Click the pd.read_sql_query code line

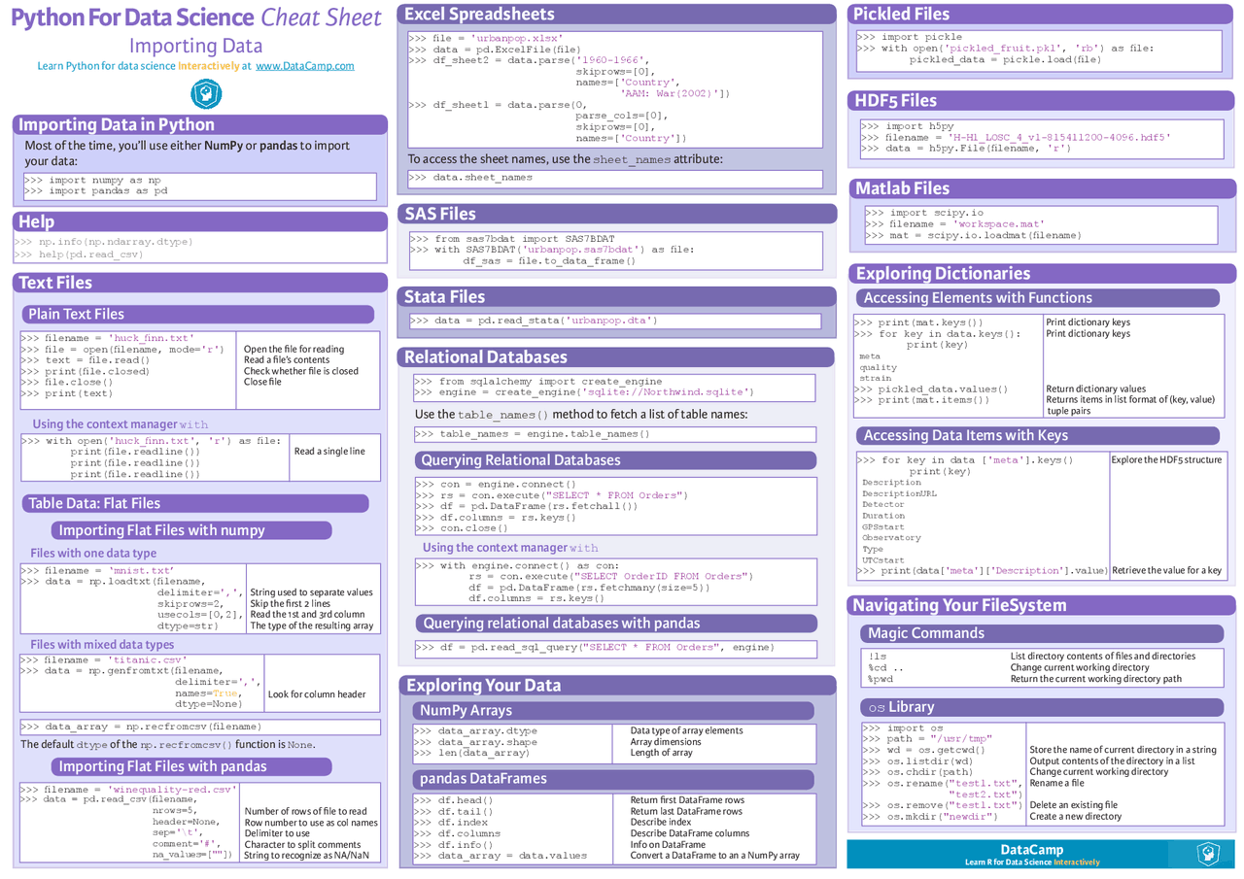[x=595, y=648]
